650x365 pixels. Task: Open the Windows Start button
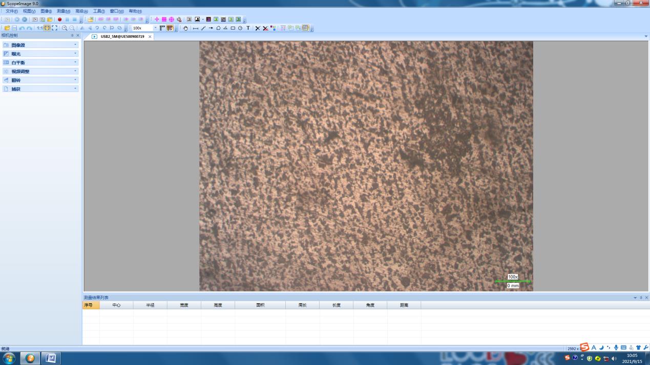9,358
